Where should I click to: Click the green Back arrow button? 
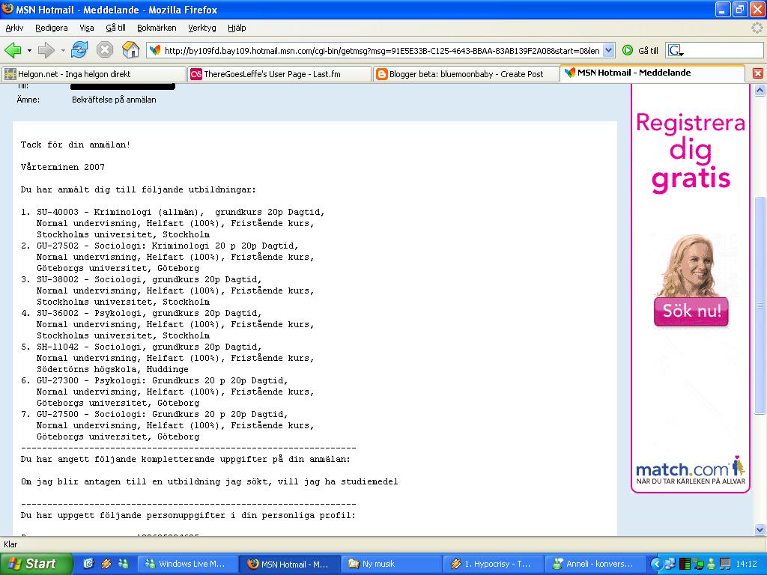[x=13, y=50]
